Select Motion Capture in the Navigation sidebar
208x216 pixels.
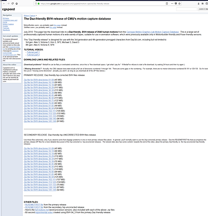coord(9,24)
